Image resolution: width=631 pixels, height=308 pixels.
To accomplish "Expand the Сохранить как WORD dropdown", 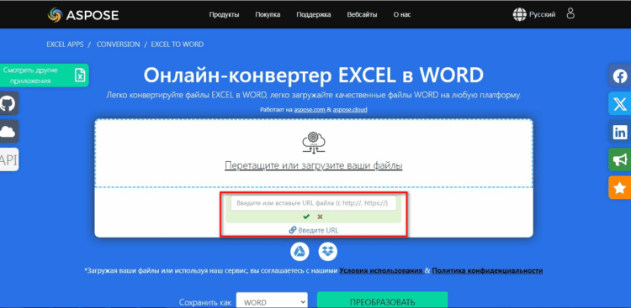I will tap(272, 301).
